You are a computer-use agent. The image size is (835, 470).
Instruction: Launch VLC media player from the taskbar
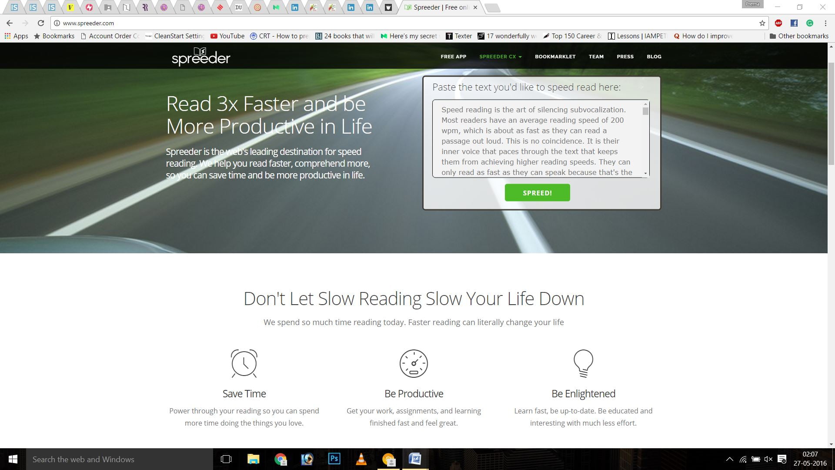point(361,459)
